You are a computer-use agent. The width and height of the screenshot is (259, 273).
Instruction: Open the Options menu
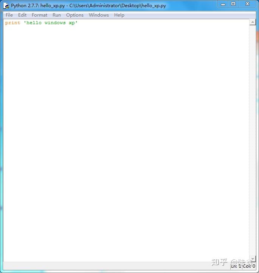tap(75, 15)
